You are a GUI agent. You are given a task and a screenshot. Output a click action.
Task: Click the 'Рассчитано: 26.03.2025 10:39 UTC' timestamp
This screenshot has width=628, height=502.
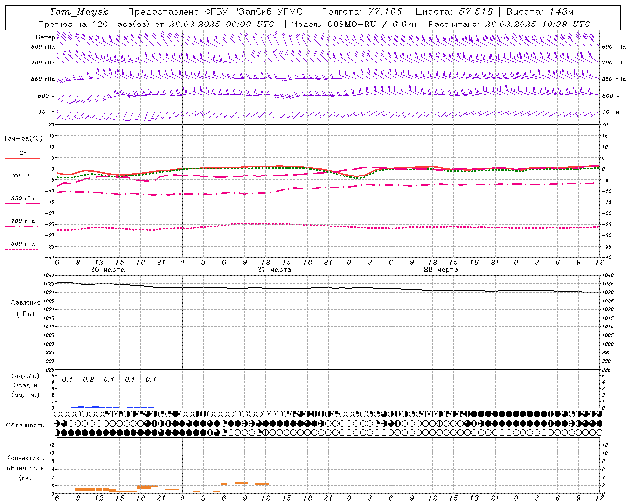(x=509, y=24)
